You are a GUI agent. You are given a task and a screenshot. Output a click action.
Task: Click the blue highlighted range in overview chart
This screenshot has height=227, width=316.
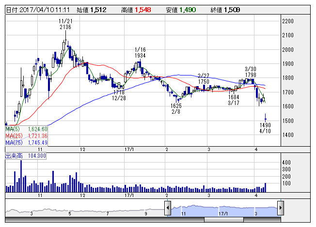pos(223,209)
